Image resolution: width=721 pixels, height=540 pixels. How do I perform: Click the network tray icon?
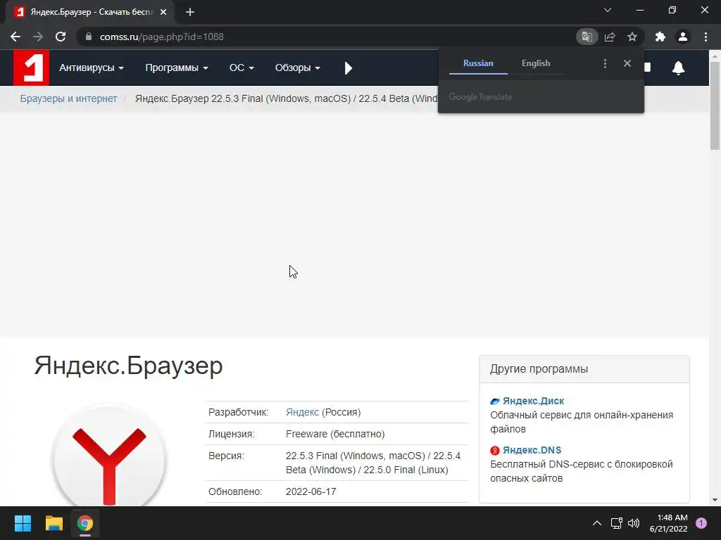pos(616,523)
